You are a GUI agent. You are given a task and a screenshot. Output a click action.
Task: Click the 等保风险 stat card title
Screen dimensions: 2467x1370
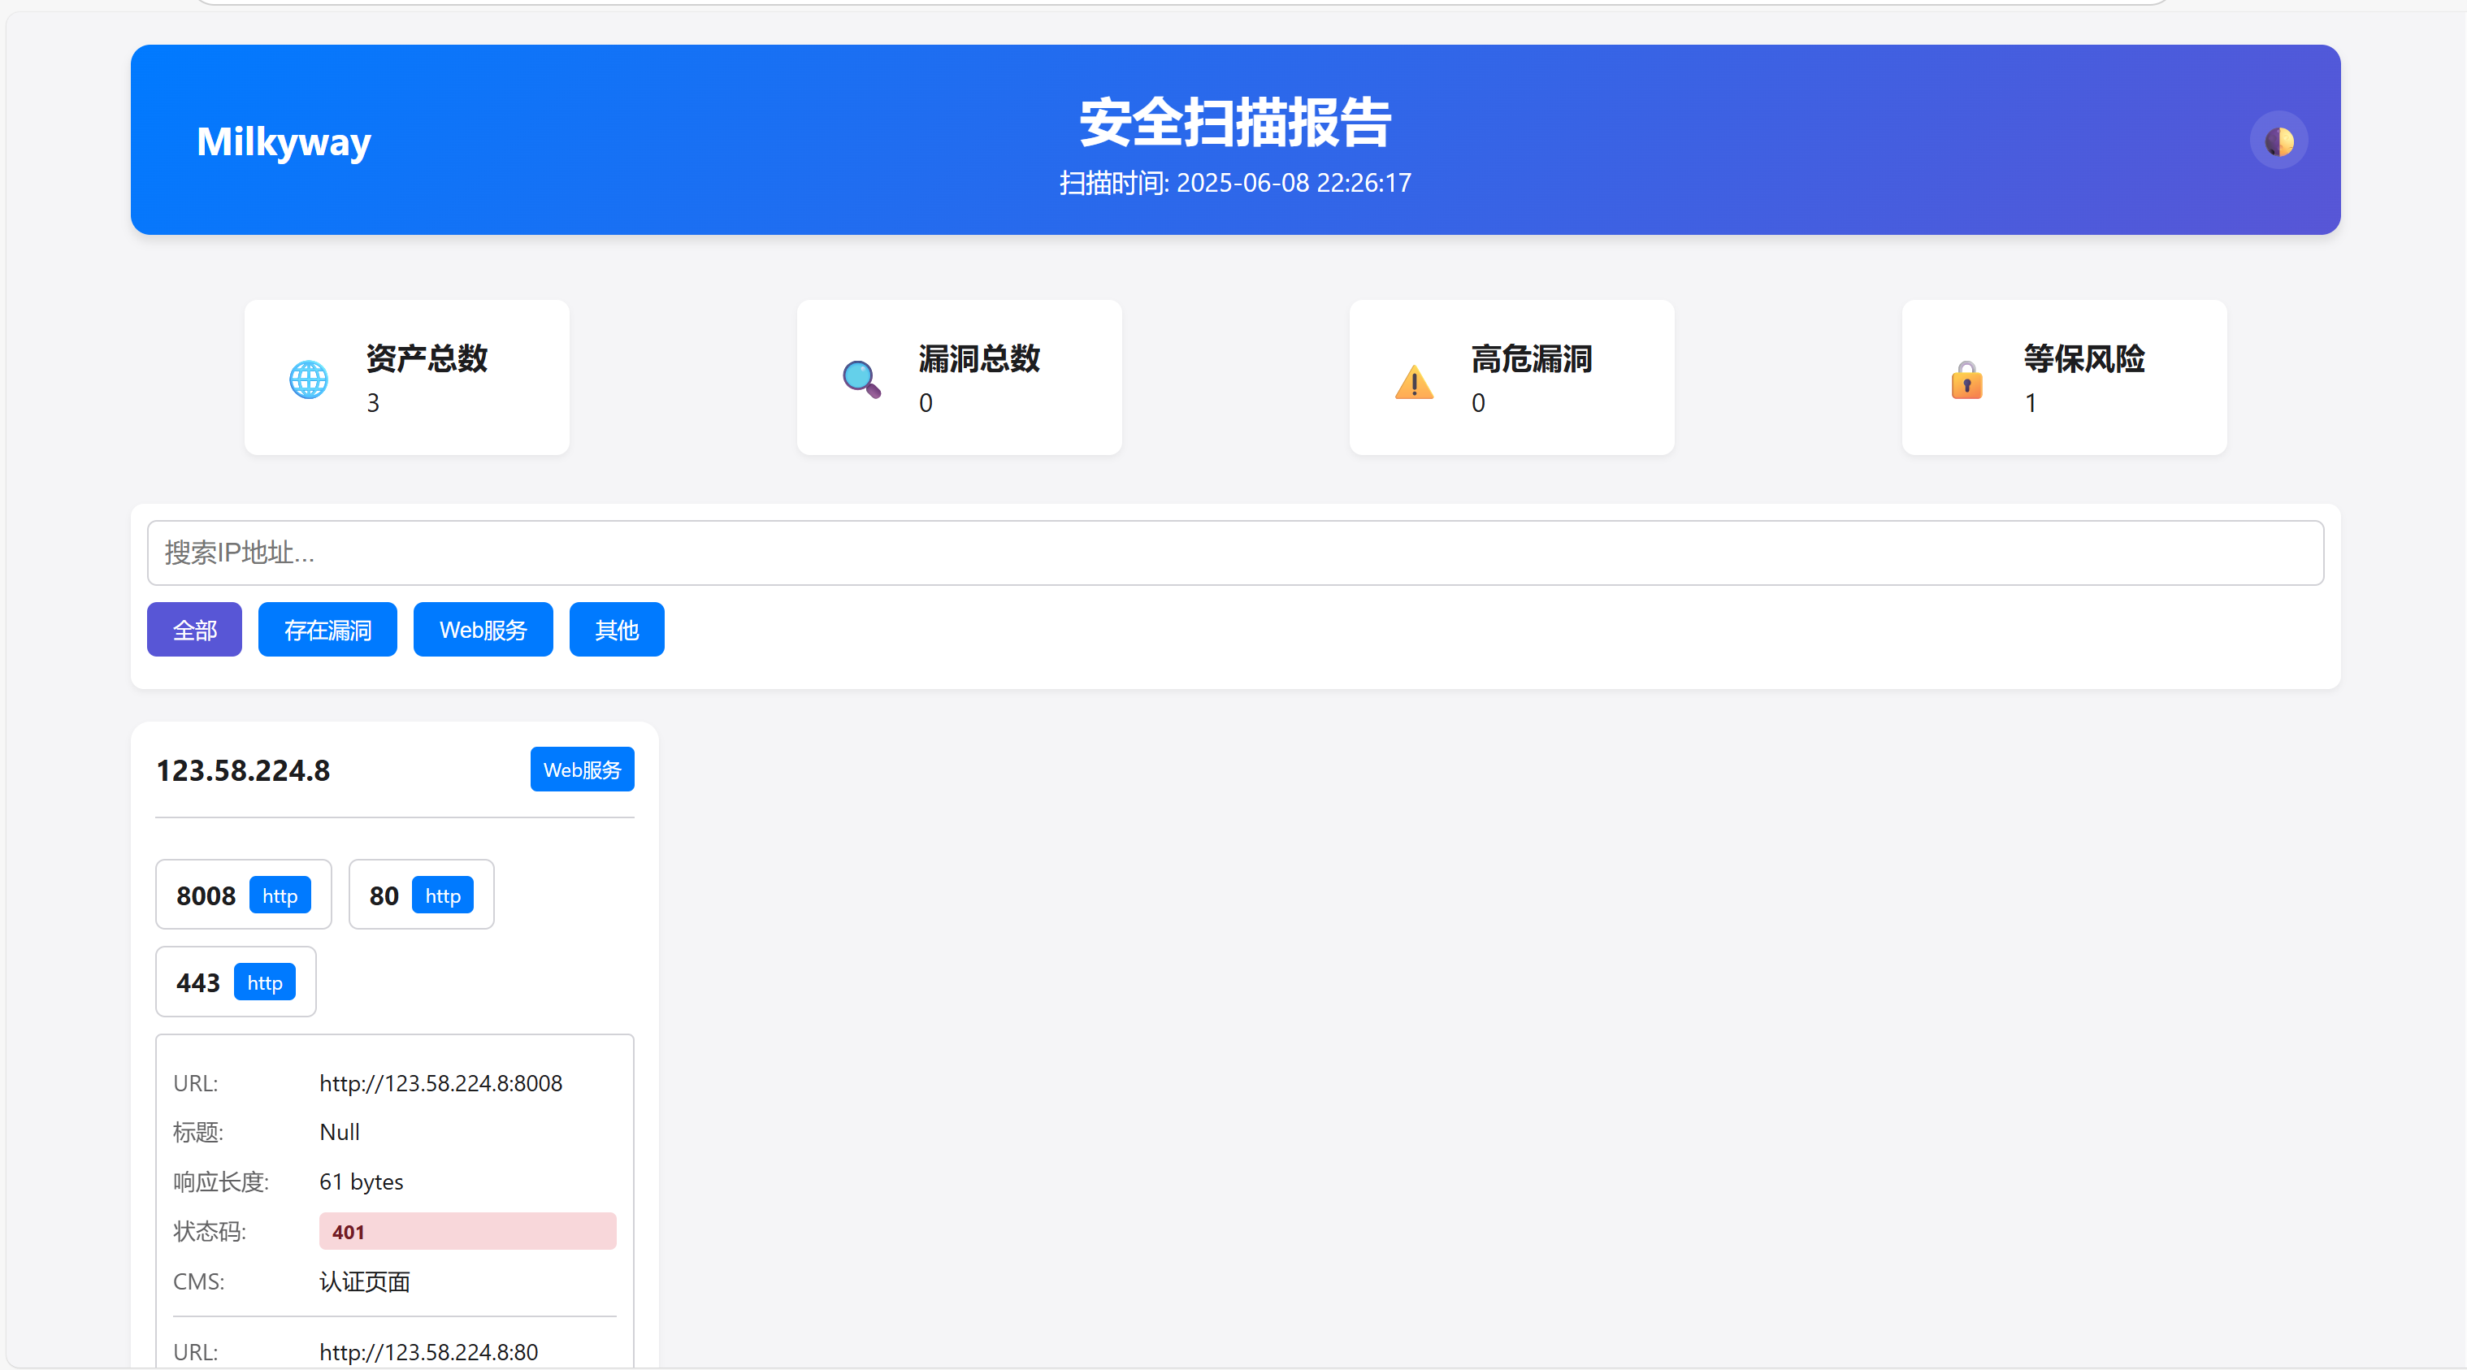pyautogui.click(x=2084, y=358)
